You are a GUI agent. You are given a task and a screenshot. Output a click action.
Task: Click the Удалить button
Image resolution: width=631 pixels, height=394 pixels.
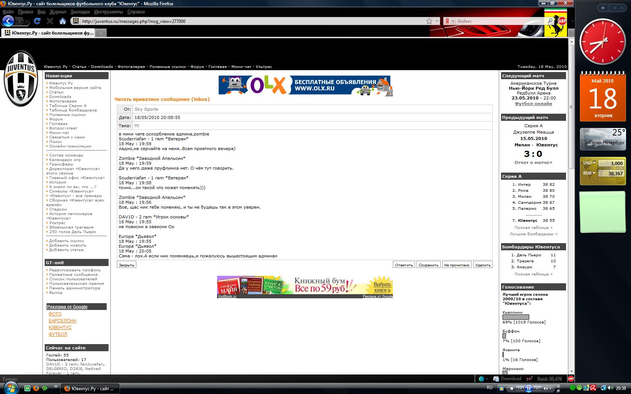pyautogui.click(x=483, y=265)
